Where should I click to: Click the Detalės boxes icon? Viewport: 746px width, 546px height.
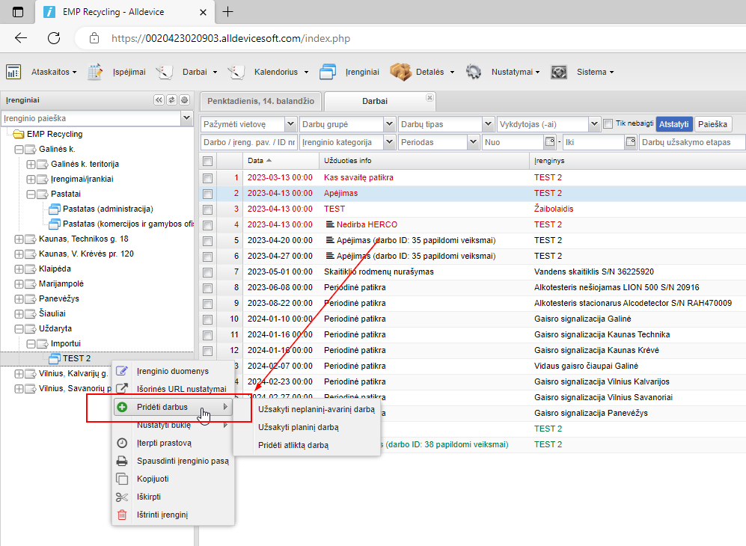[401, 72]
